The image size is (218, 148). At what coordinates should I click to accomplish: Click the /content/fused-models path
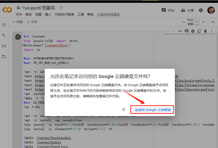(x=54, y=138)
